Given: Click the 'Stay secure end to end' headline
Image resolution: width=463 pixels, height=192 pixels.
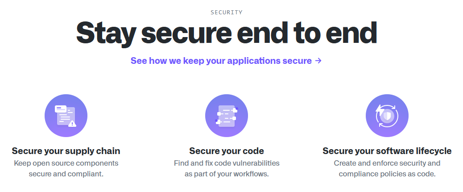Looking at the screenshot, I should click(227, 33).
